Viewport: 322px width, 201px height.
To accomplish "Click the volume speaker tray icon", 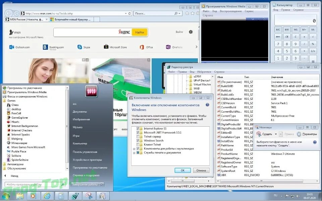I will (x=298, y=196).
